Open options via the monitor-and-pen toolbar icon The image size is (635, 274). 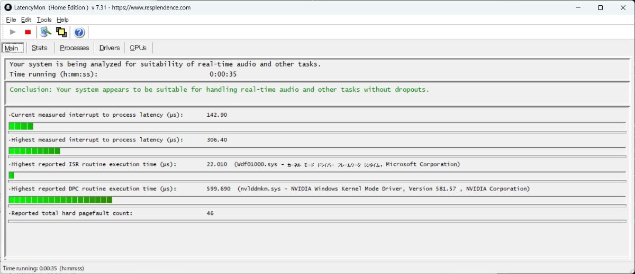[46, 32]
